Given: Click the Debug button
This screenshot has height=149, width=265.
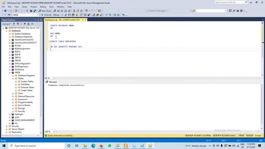Looking at the screenshot, I should point(56,15).
